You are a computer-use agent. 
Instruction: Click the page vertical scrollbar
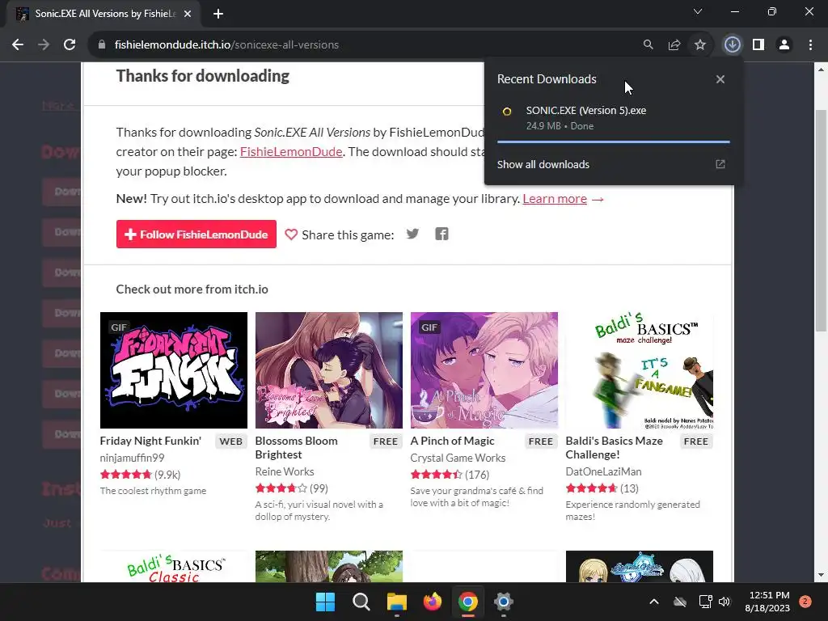point(821,220)
